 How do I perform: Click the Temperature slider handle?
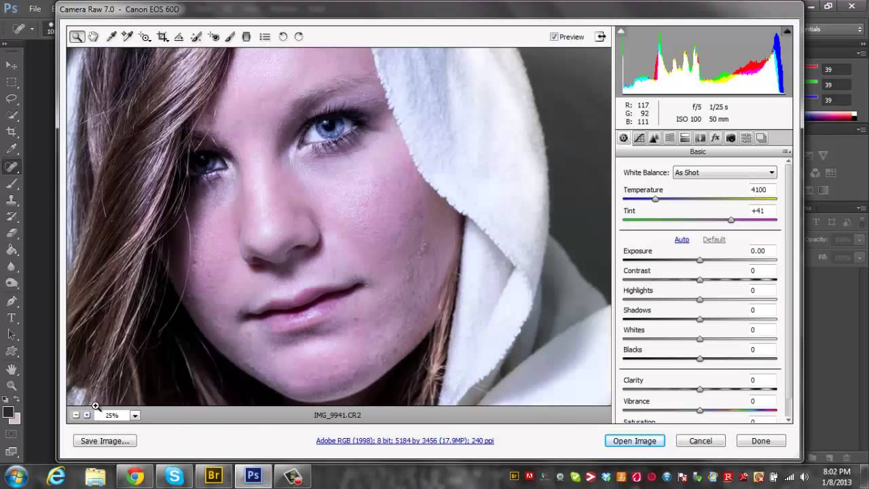[x=655, y=199]
